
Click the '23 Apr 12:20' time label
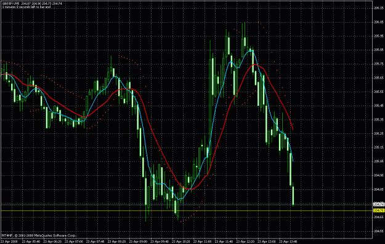[x=245, y=242]
